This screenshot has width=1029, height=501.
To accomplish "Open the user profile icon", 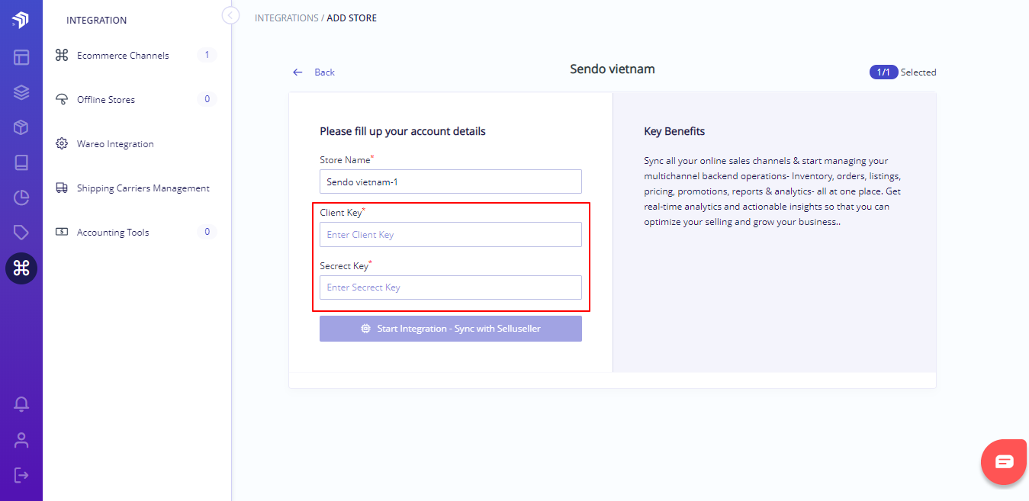I will coord(21,440).
